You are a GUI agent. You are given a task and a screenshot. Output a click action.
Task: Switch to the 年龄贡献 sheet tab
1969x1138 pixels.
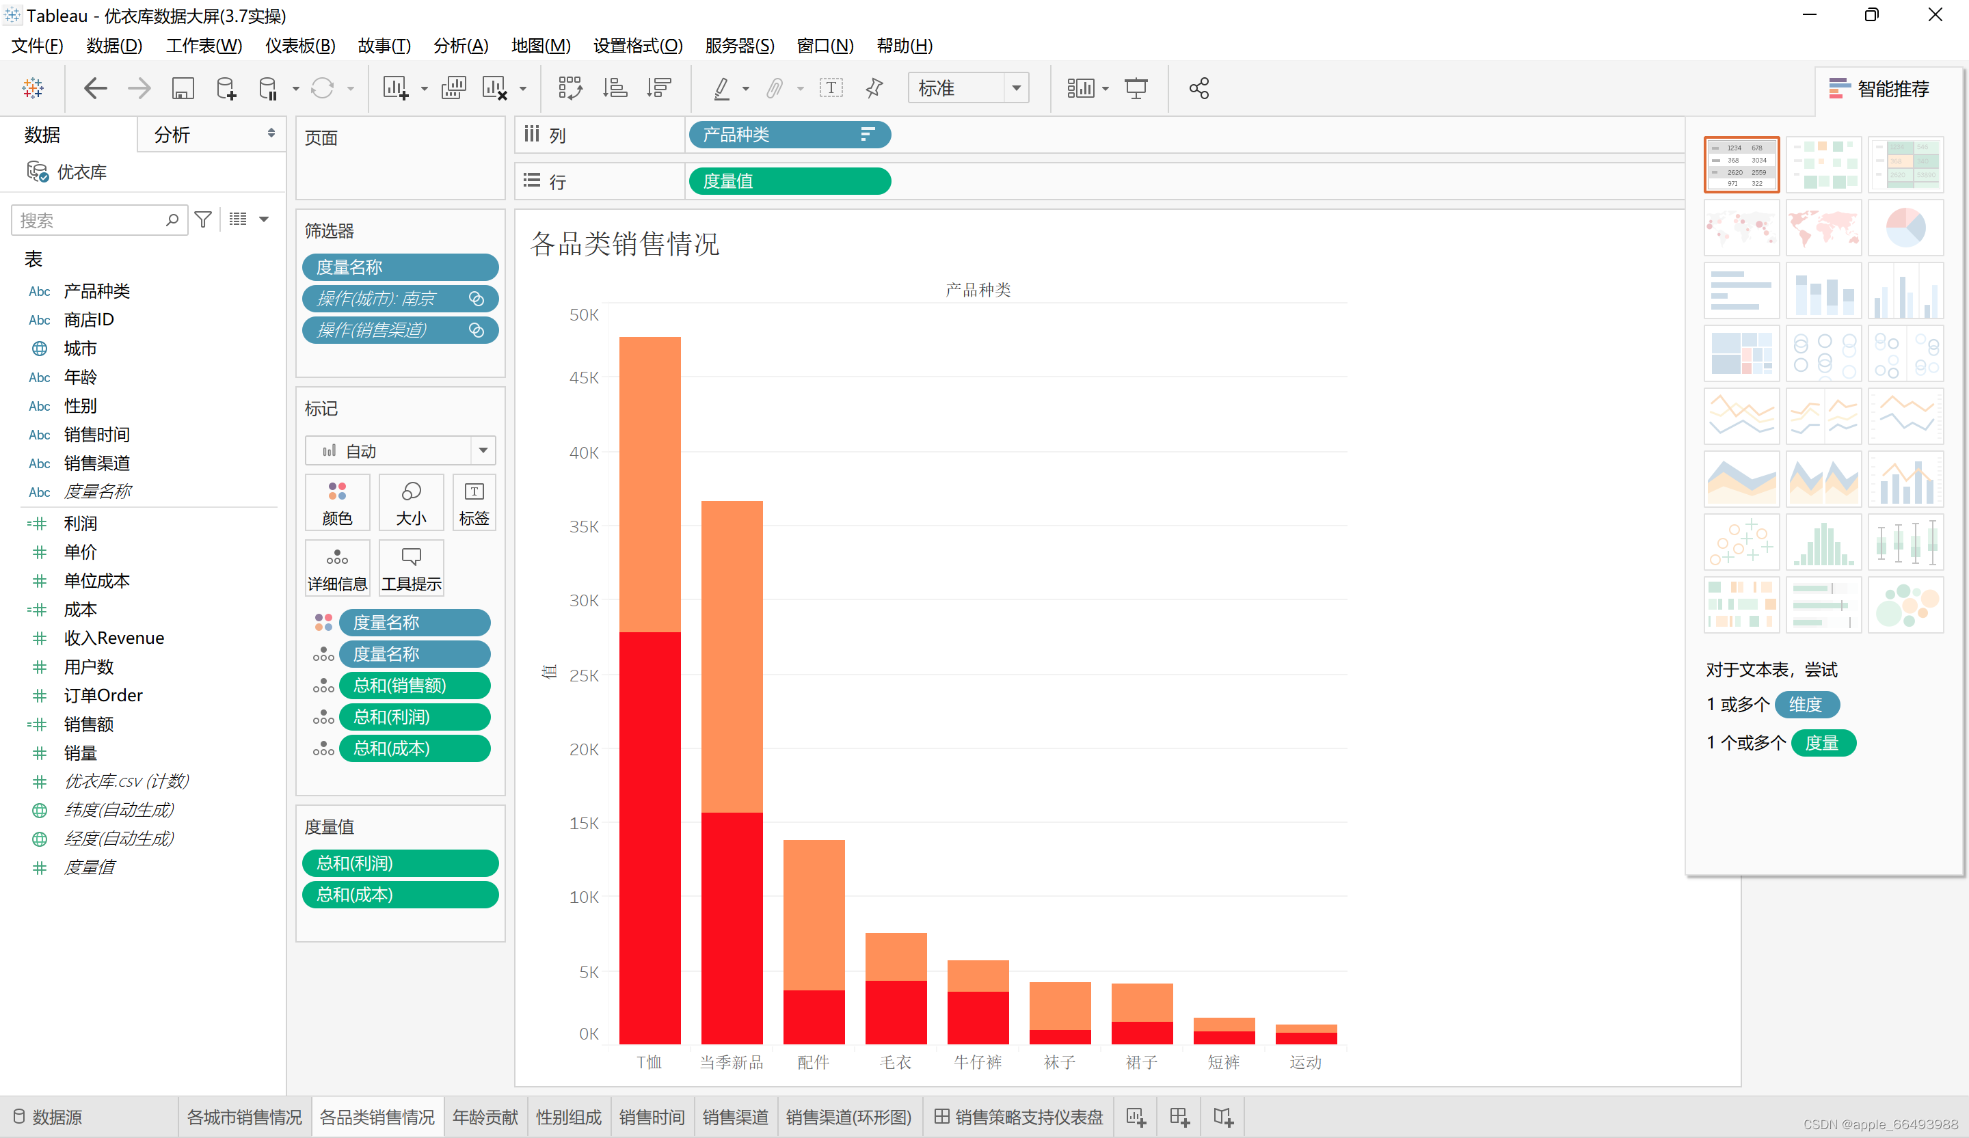(485, 1117)
